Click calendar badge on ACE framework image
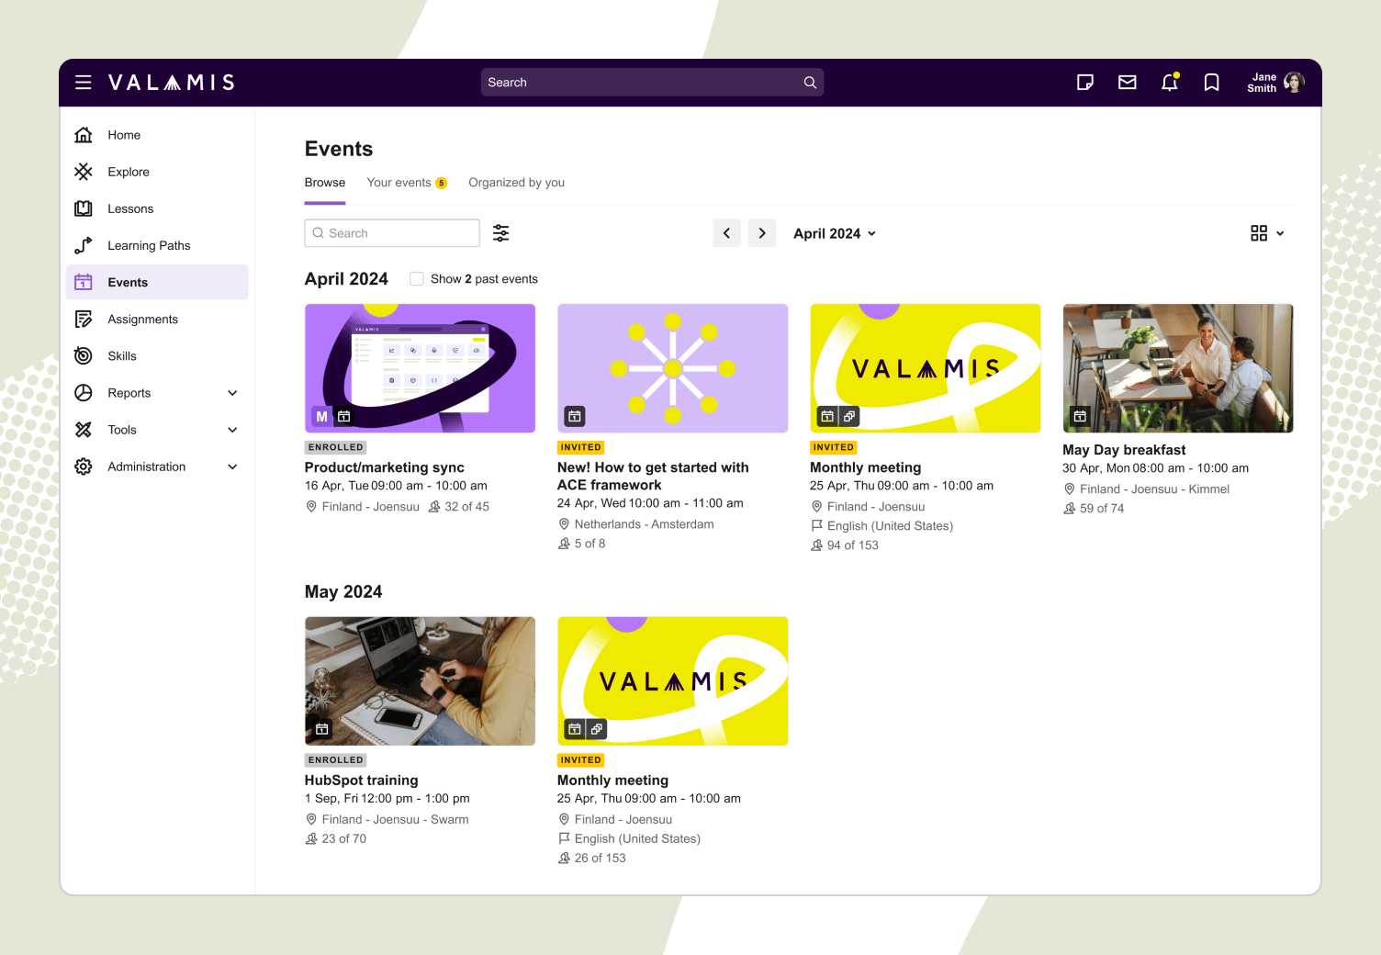 pyautogui.click(x=575, y=417)
